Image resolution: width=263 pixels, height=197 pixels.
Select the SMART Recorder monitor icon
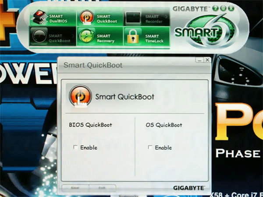click(x=133, y=18)
